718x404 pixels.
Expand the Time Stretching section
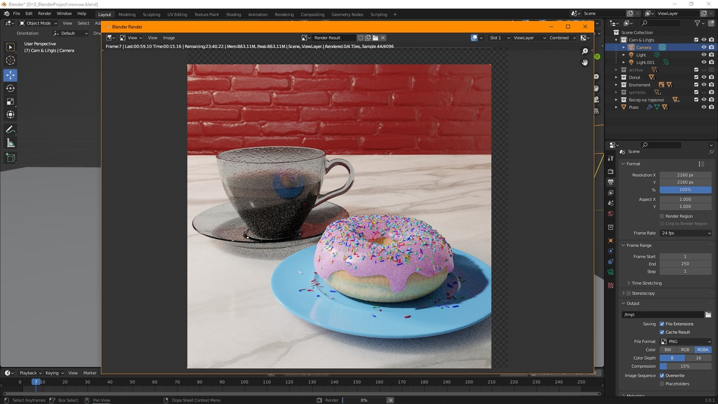pyautogui.click(x=647, y=283)
